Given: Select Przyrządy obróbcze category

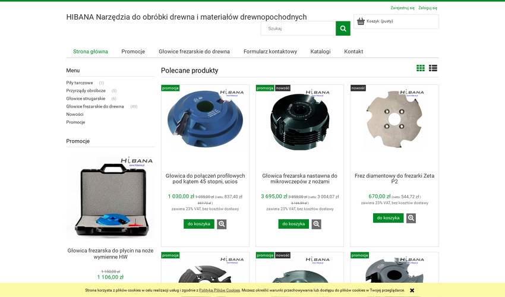Looking at the screenshot, I should (x=86, y=90).
